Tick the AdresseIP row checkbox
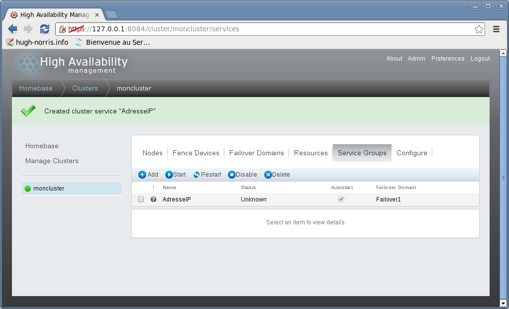Viewport: 509px width, 309px height. [x=141, y=200]
